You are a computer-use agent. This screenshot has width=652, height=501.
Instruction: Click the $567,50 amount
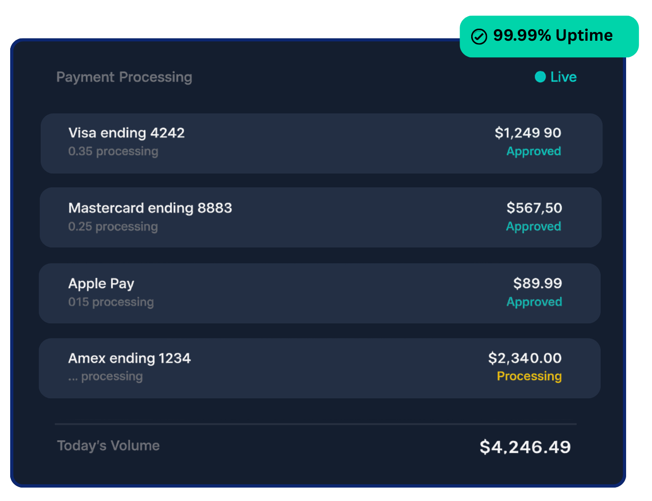534,208
